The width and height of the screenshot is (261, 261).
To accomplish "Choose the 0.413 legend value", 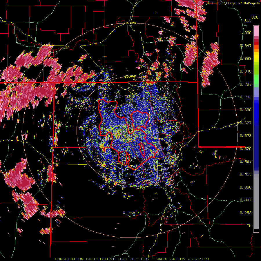I will pyautogui.click(x=246, y=174).
